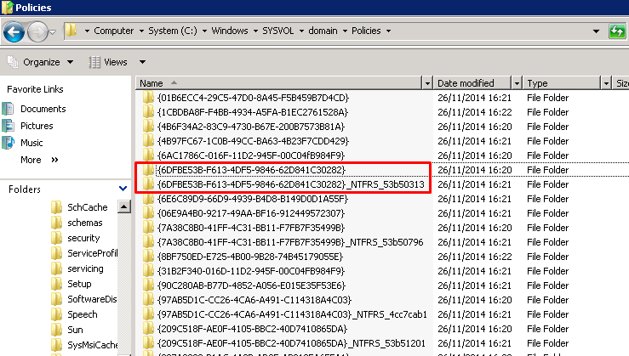Click the Forward navigation arrow button

pos(38,32)
